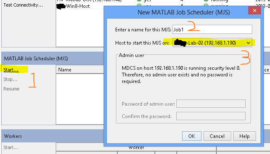
Task: Click the Name column header in MJS table
Action: (80, 70)
